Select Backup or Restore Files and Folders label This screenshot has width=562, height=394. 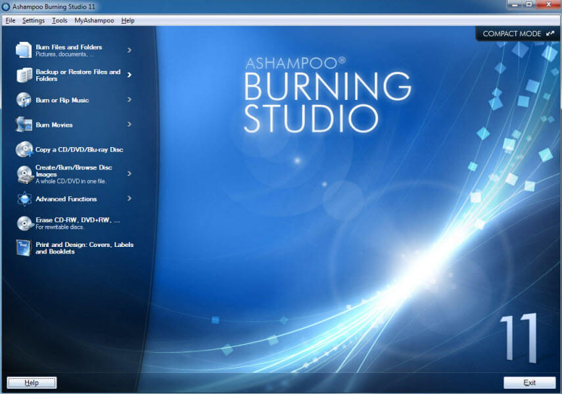(x=78, y=76)
